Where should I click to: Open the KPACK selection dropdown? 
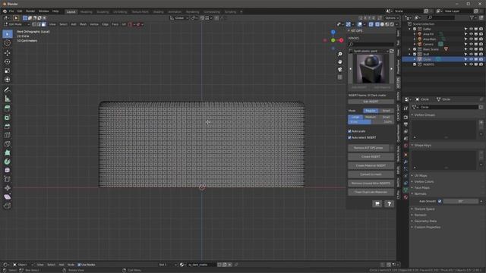368,51
